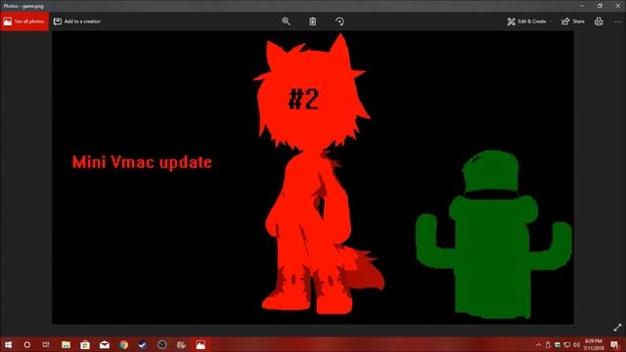Screen dimensions: 626x352
Task: Click the displayed game.png image
Action: [313, 178]
